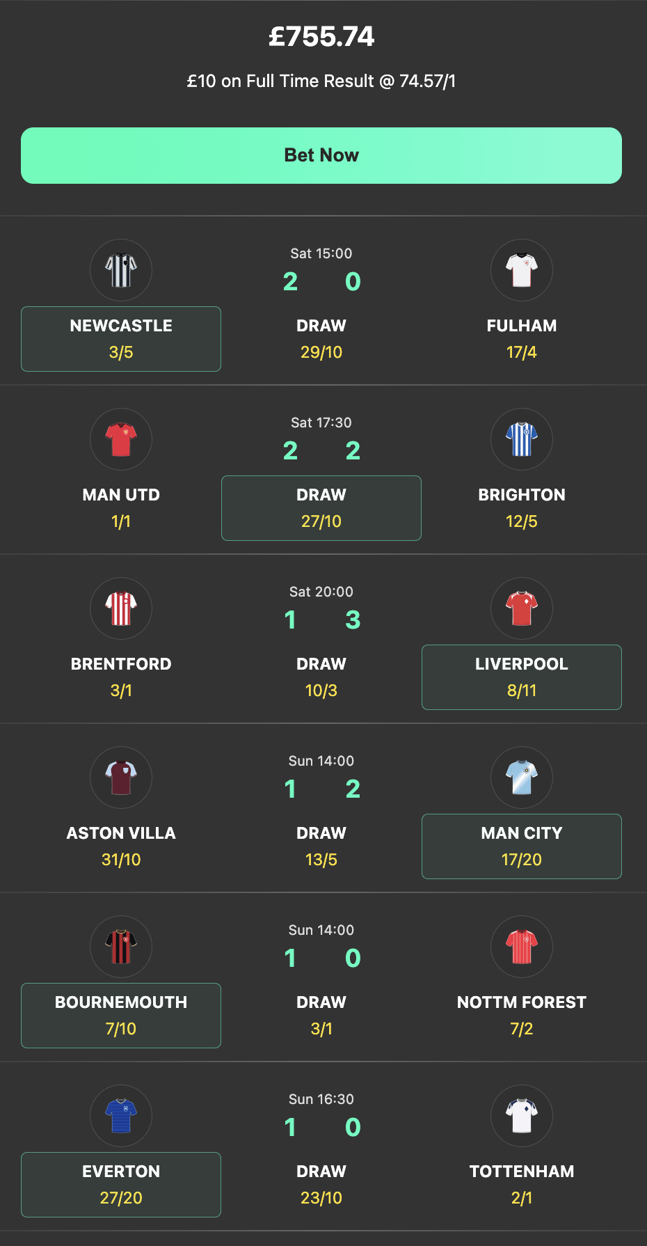Click the Brighton blue striped shirt icon
Viewport: 647px width, 1246px height.
(x=522, y=439)
